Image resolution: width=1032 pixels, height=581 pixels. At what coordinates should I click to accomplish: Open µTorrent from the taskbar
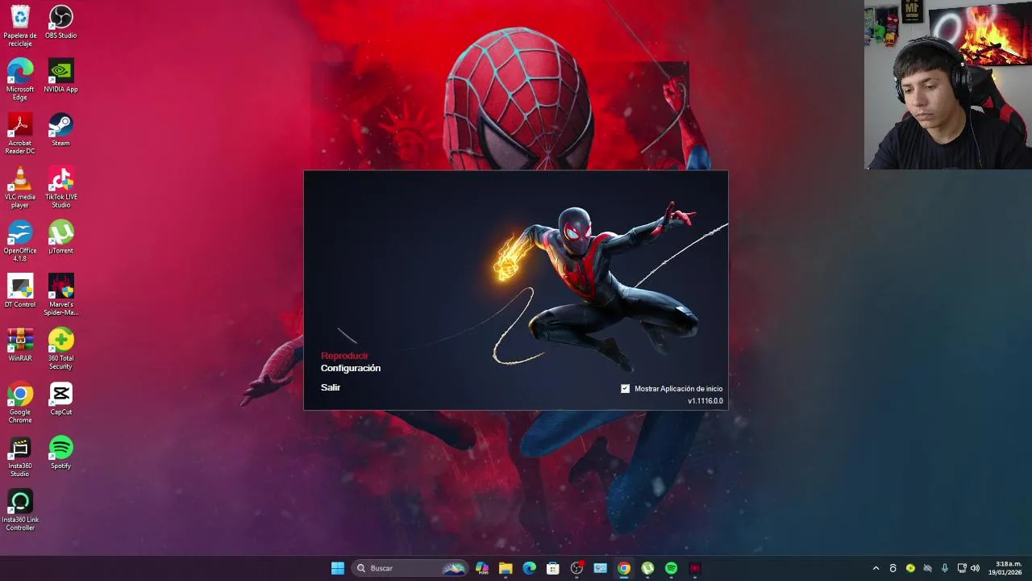pyautogui.click(x=647, y=568)
